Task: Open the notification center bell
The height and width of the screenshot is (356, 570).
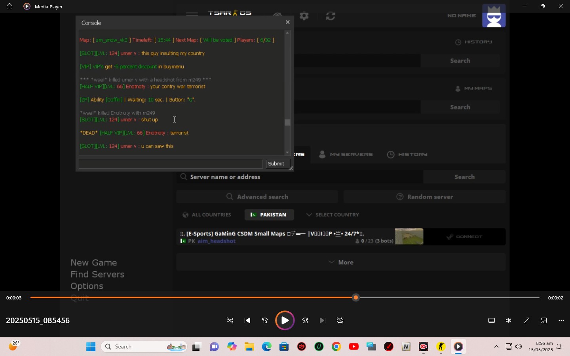Action: 560,347
